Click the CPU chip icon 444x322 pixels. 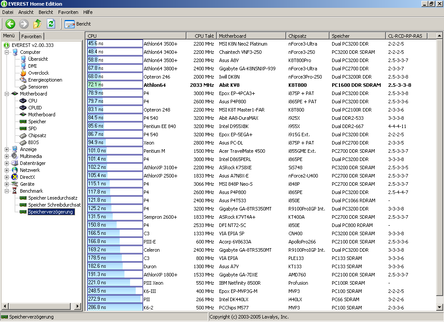tap(23, 101)
